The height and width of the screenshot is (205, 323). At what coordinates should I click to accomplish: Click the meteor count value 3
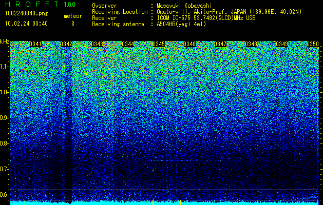pos(73,24)
